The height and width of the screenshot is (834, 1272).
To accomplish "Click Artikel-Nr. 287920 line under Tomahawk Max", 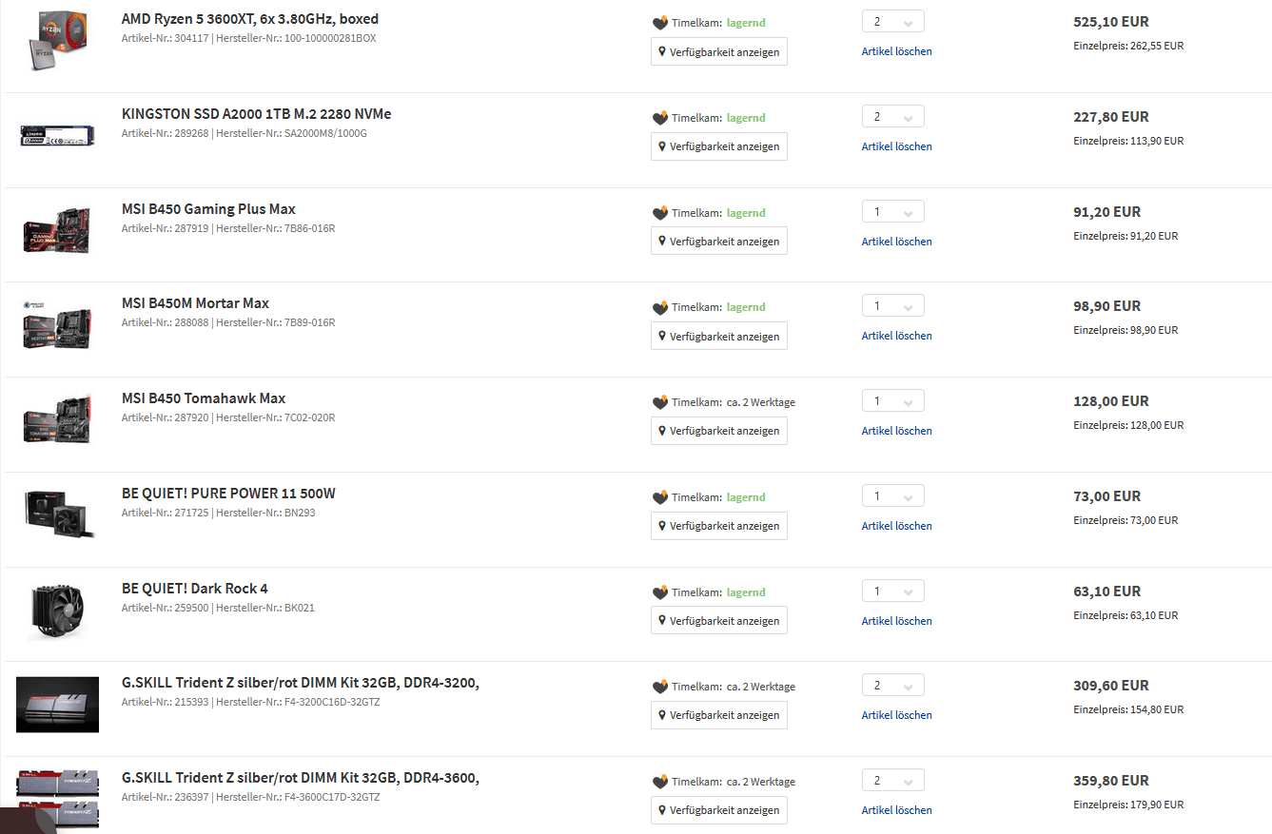I will pyautogui.click(x=228, y=417).
